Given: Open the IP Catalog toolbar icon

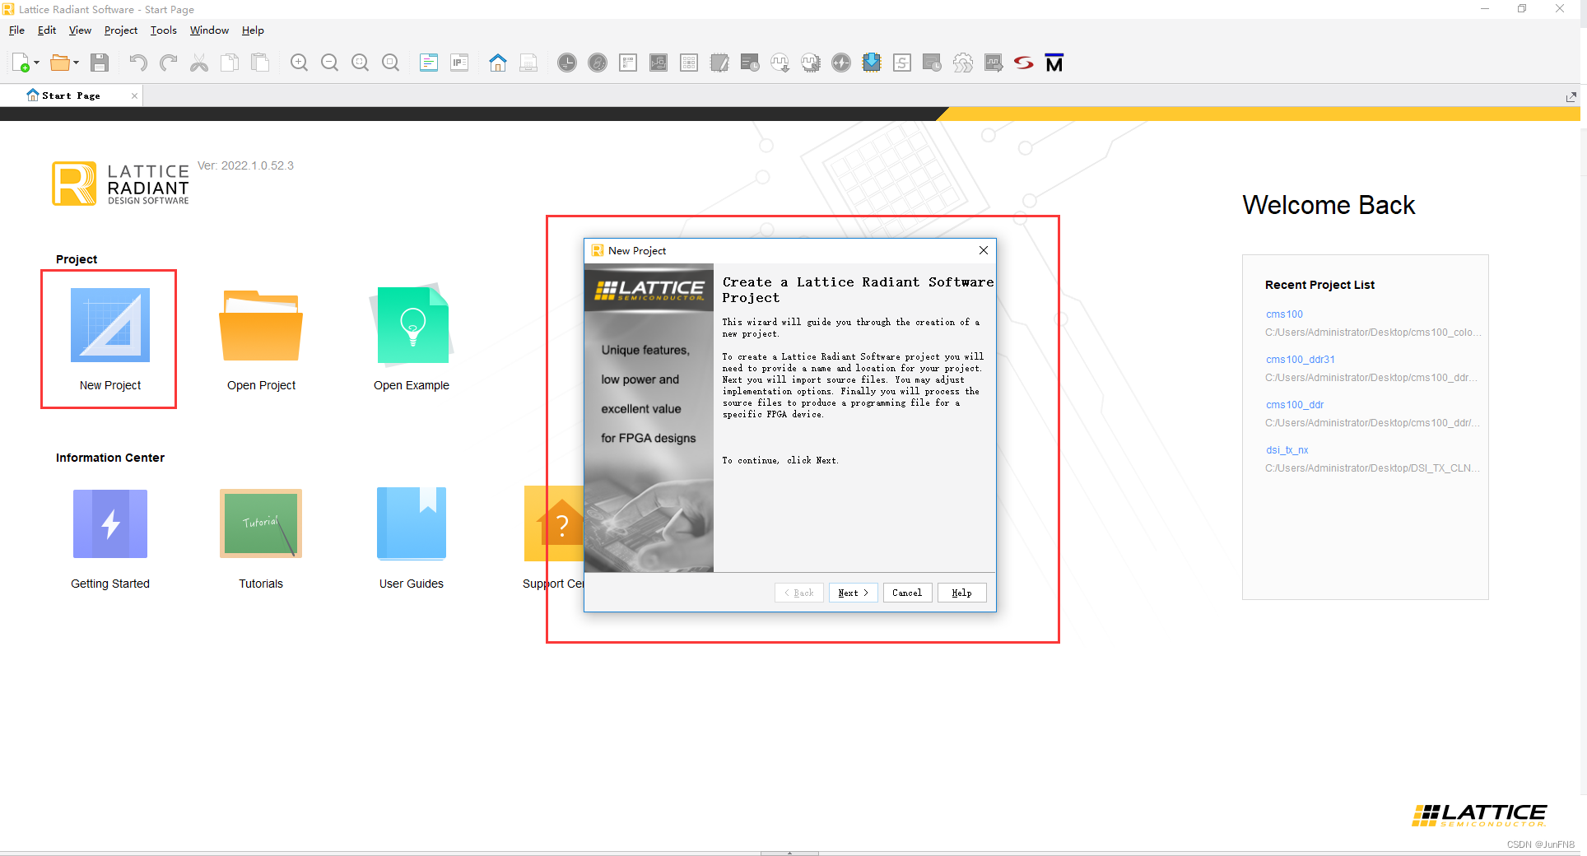Looking at the screenshot, I should pos(459,63).
